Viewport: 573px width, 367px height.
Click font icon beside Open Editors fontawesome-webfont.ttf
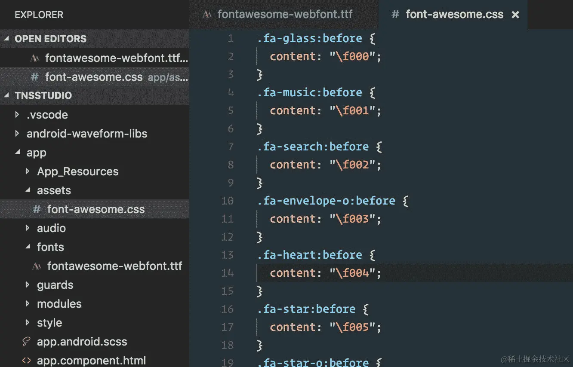coord(35,58)
